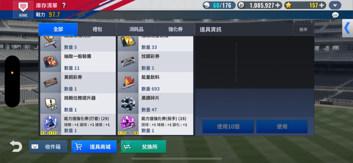The width and height of the screenshot is (353, 163).
Task: Open the 道具商城 item shop
Action: point(94,147)
